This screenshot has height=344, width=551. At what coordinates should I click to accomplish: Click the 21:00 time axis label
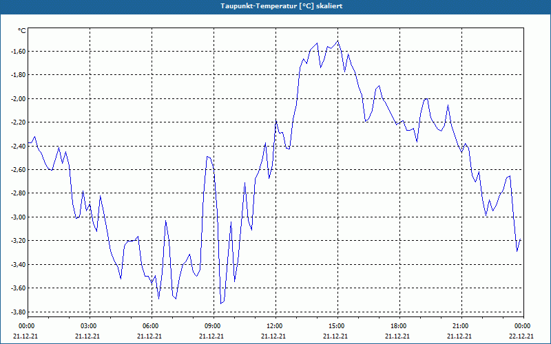pyautogui.click(x=461, y=326)
